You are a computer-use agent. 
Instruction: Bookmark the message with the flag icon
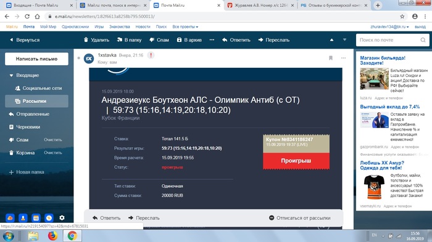[331, 58]
